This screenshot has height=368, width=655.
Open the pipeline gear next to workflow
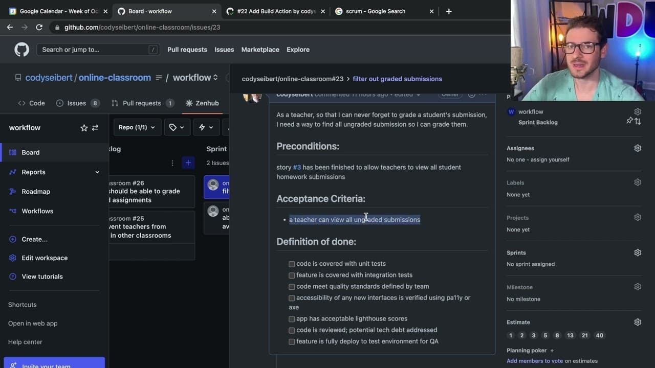pos(638,111)
